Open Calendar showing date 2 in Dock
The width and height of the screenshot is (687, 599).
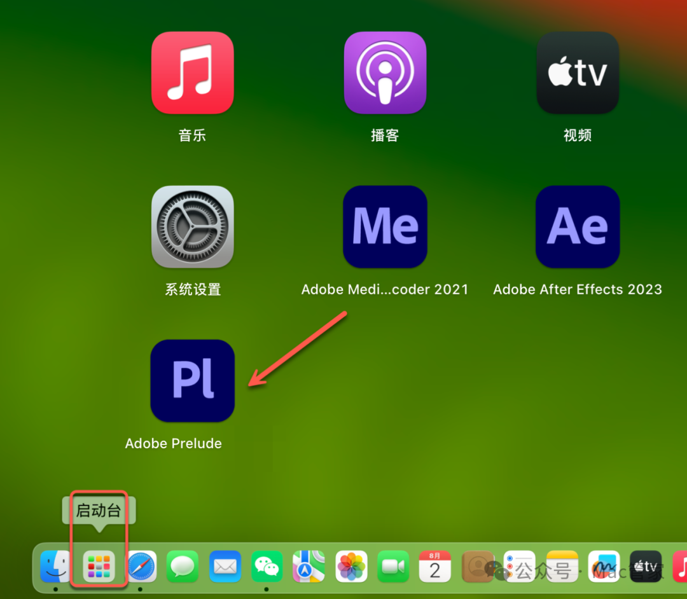(435, 567)
